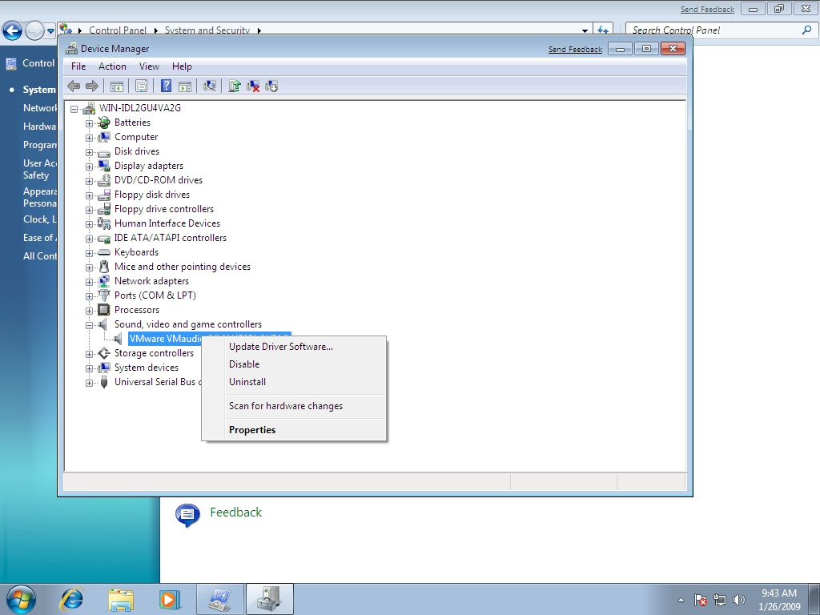This screenshot has height=615, width=820.
Task: Select the Keyboards category icon
Action: [103, 252]
